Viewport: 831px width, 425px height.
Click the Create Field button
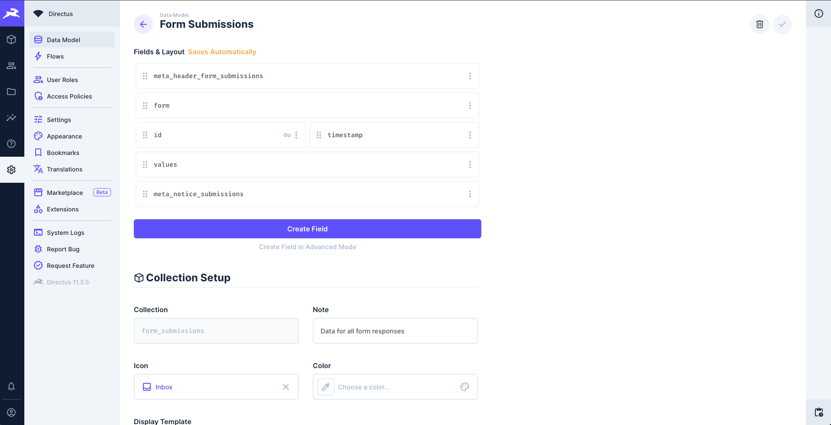coord(307,229)
